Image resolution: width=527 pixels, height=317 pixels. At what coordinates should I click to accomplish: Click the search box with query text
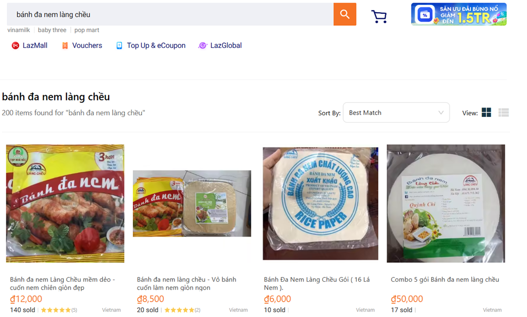click(169, 14)
